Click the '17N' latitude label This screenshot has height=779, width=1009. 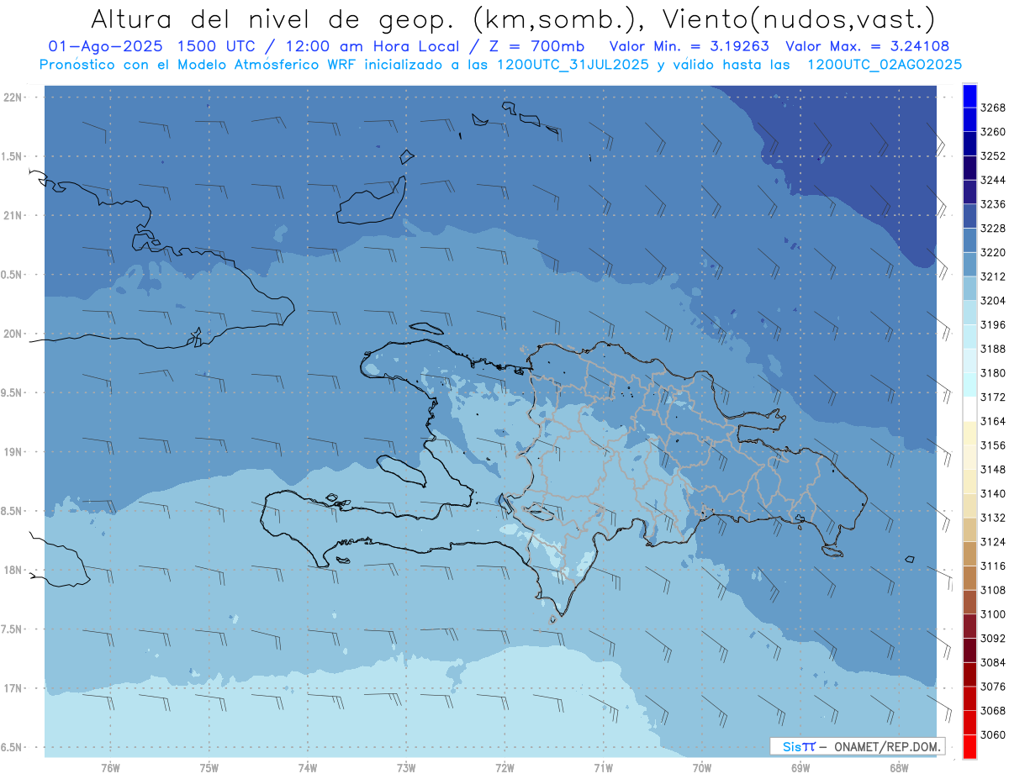coord(12,688)
